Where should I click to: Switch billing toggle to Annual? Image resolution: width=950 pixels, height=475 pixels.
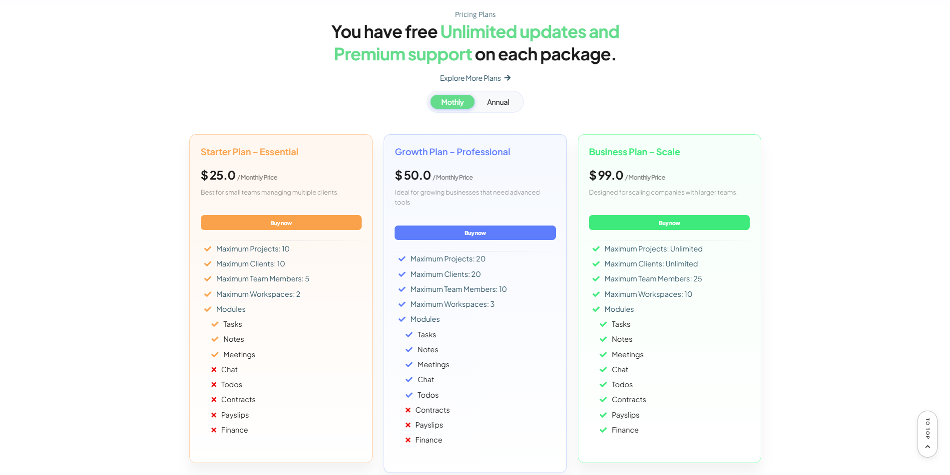pyautogui.click(x=498, y=102)
